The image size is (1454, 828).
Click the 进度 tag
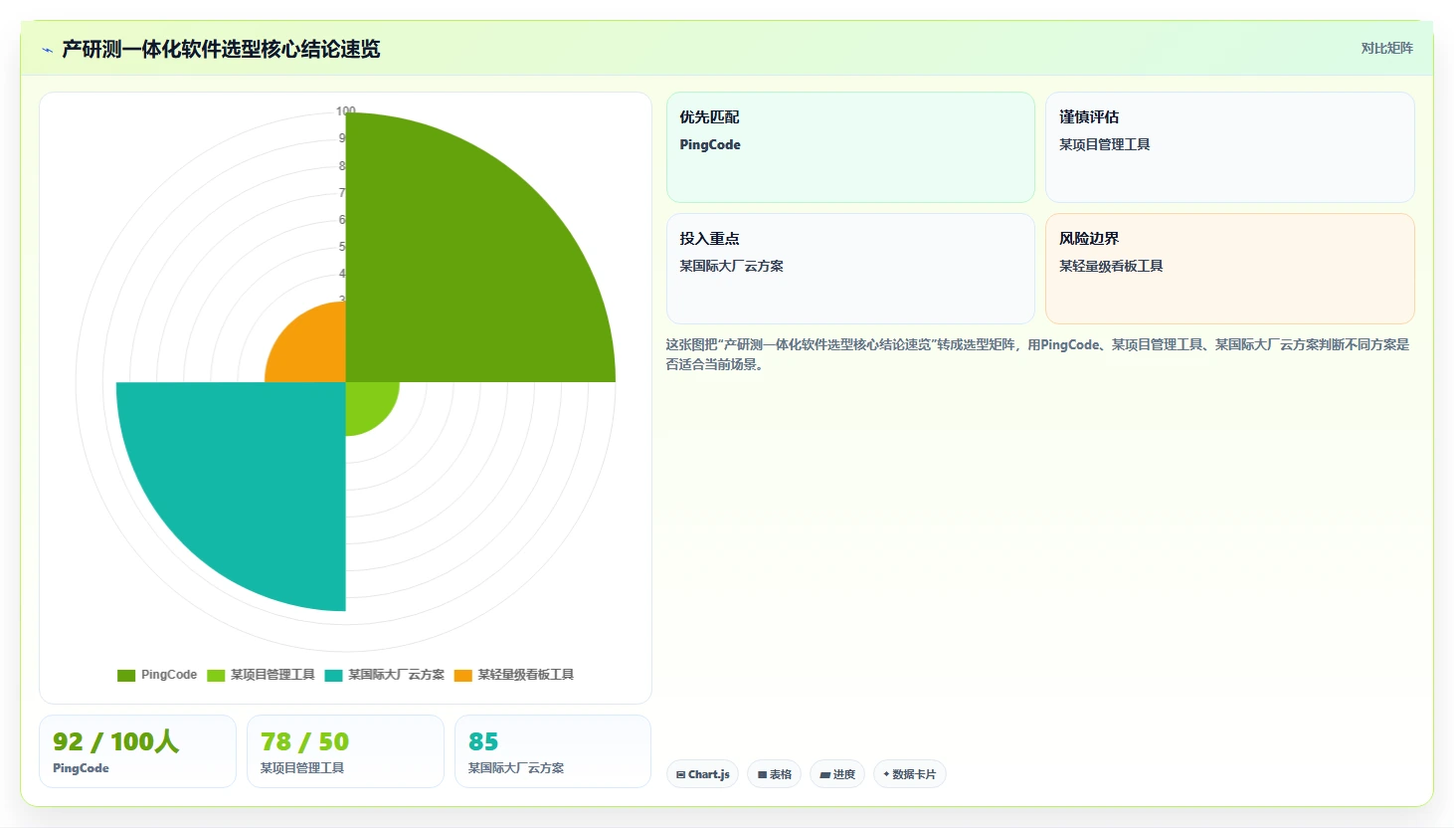(x=837, y=774)
